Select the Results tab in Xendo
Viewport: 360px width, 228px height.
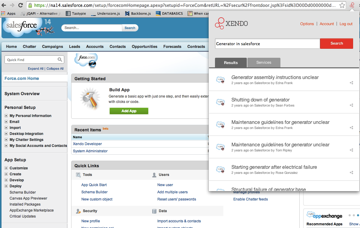[231, 63]
